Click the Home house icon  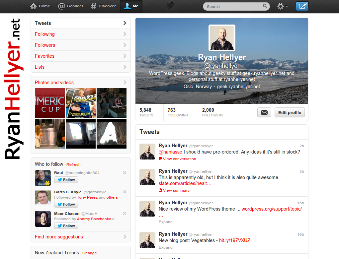coord(33,6)
